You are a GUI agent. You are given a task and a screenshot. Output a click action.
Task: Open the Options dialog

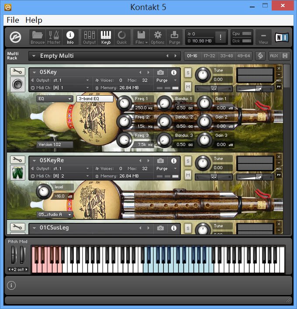(158, 37)
